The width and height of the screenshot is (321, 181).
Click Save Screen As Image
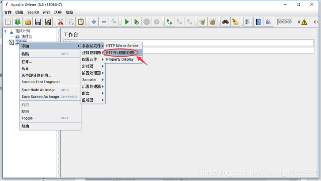click(x=50, y=97)
